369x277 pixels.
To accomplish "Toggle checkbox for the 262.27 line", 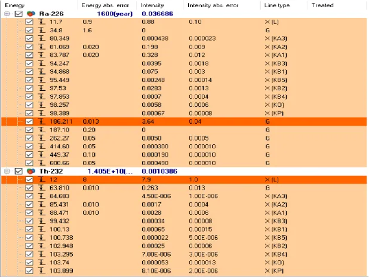I will click(29, 138).
